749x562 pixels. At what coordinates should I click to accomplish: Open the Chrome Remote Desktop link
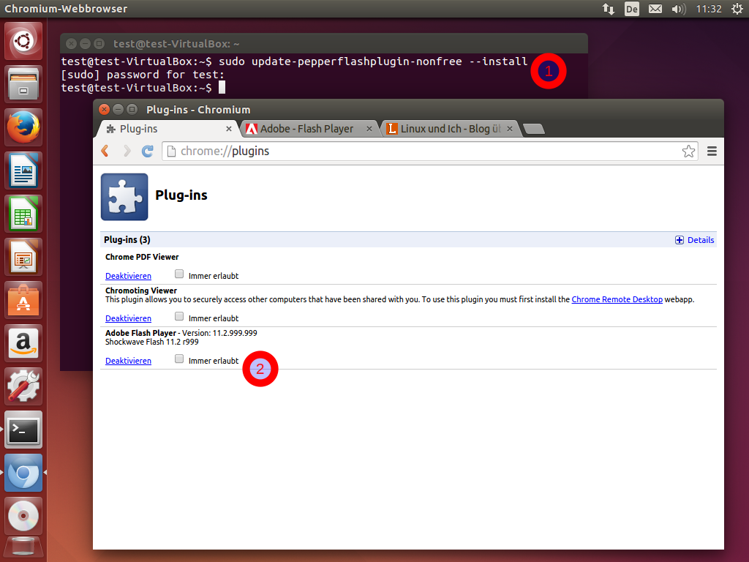[617, 299]
